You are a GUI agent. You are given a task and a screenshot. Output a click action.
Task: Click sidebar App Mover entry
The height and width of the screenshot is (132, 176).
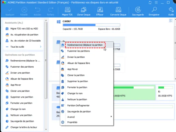point(13,85)
